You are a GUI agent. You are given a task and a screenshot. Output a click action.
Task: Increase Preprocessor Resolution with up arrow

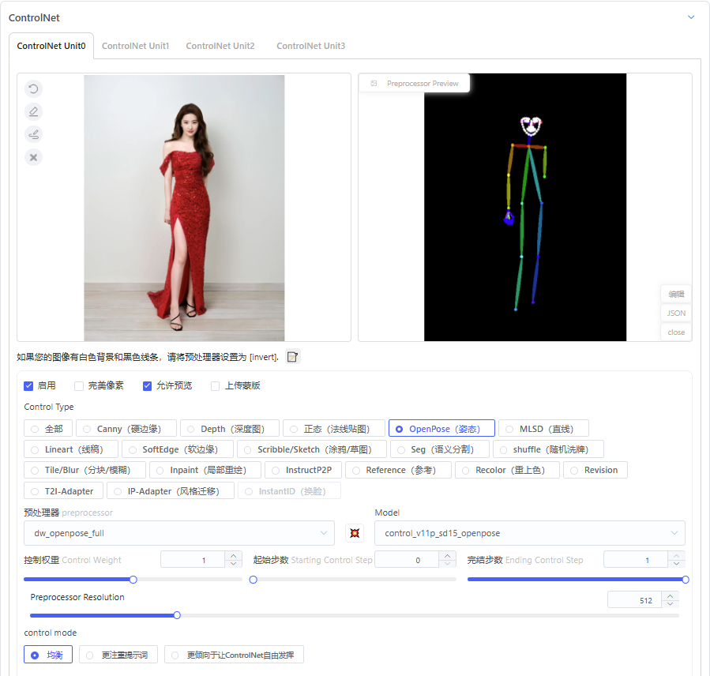(x=671, y=595)
